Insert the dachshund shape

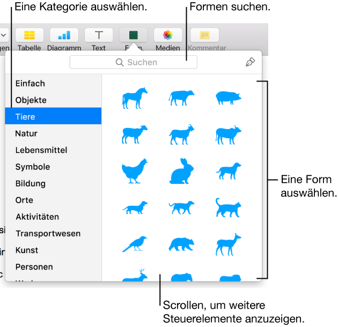pyautogui.click(x=135, y=207)
